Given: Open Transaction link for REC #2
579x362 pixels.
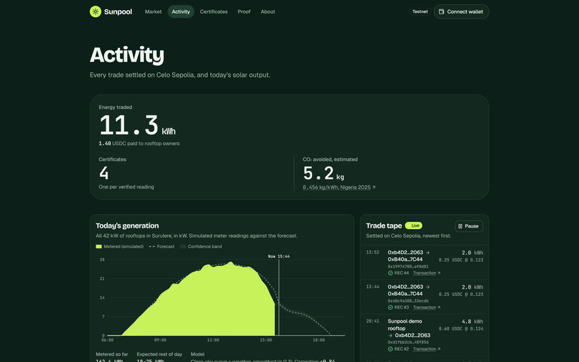Looking at the screenshot, I should [x=425, y=349].
